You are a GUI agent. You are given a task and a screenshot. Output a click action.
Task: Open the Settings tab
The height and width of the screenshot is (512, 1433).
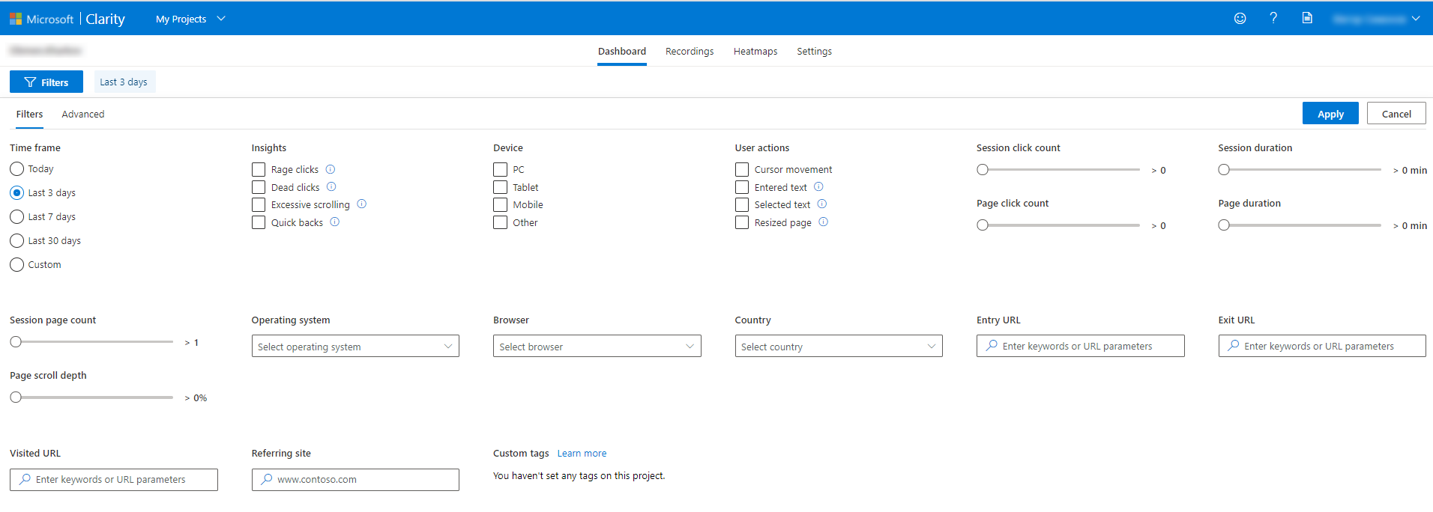[x=814, y=51]
